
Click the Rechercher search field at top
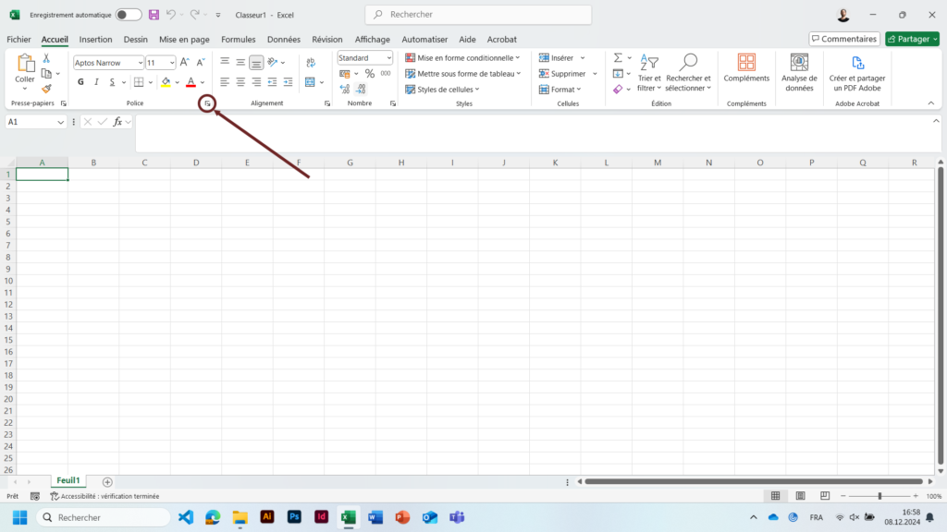tap(478, 15)
